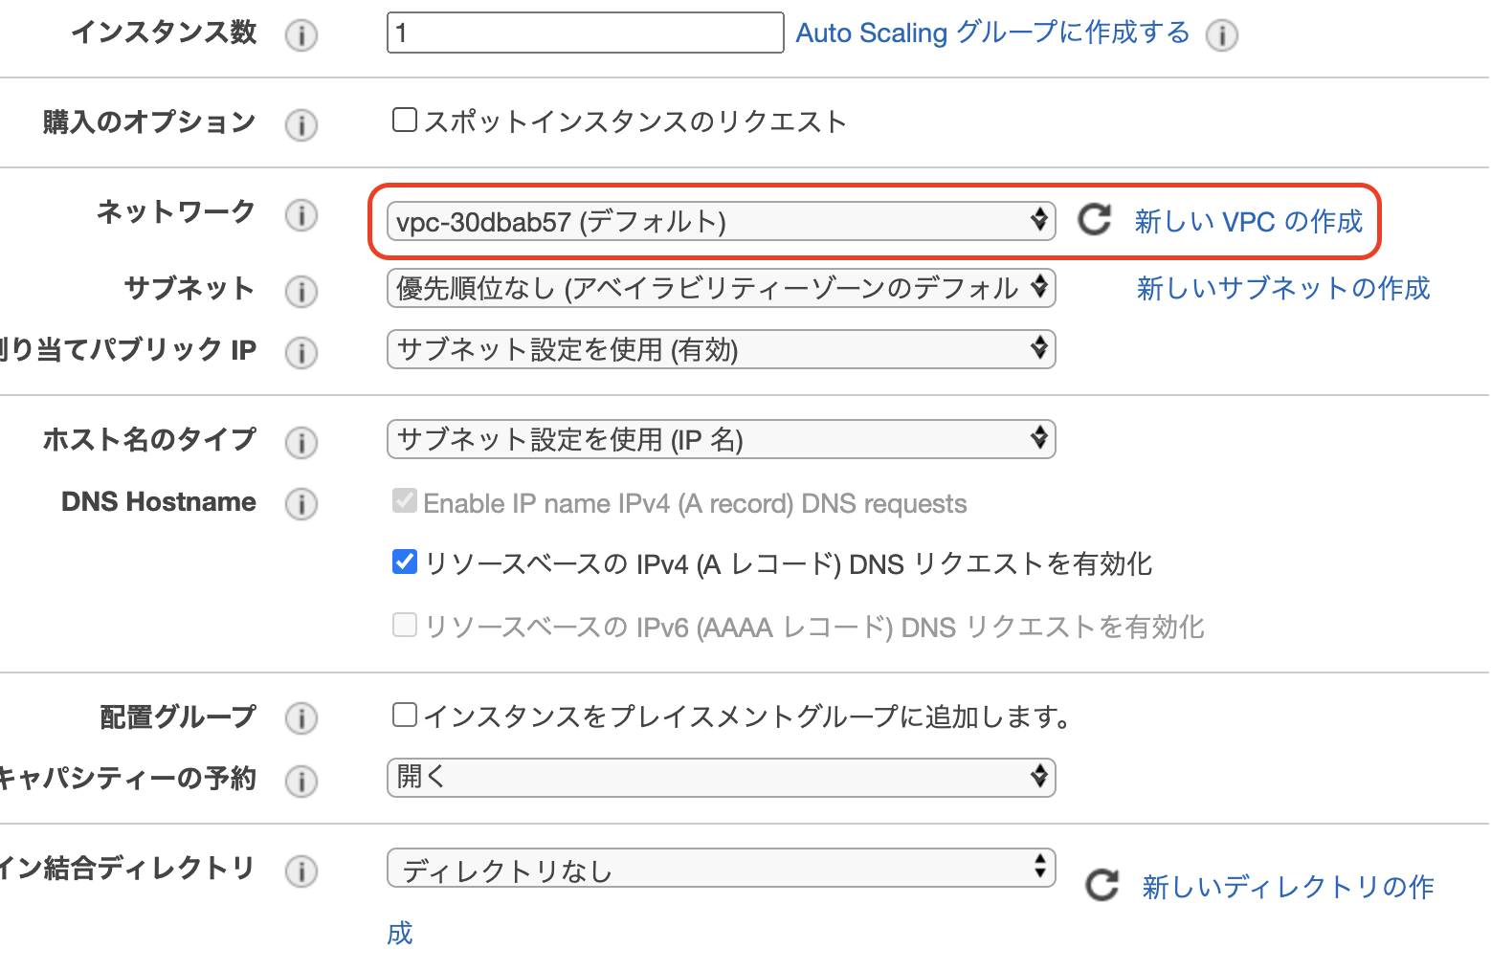Refresh the network (VPC) list
Screen dimensions: 1491x970
(x=1094, y=221)
